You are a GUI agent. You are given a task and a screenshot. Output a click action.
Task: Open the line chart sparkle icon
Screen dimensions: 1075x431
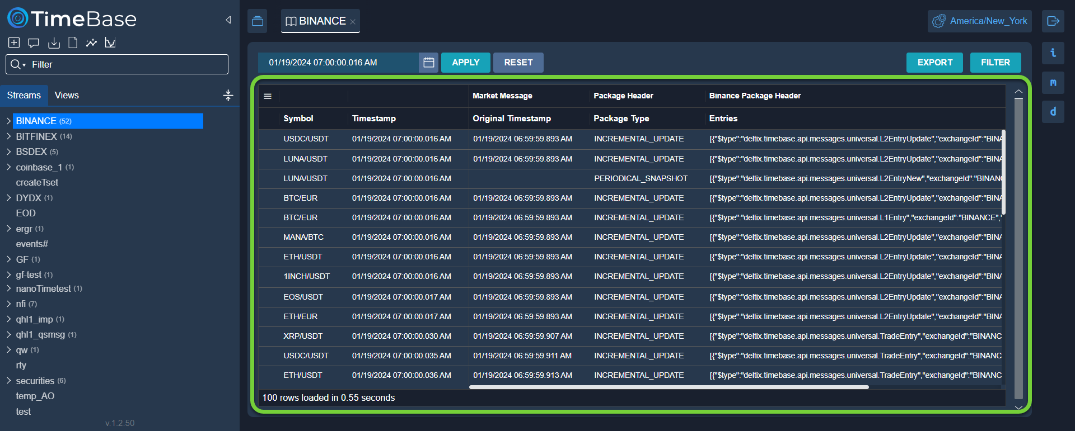click(91, 42)
